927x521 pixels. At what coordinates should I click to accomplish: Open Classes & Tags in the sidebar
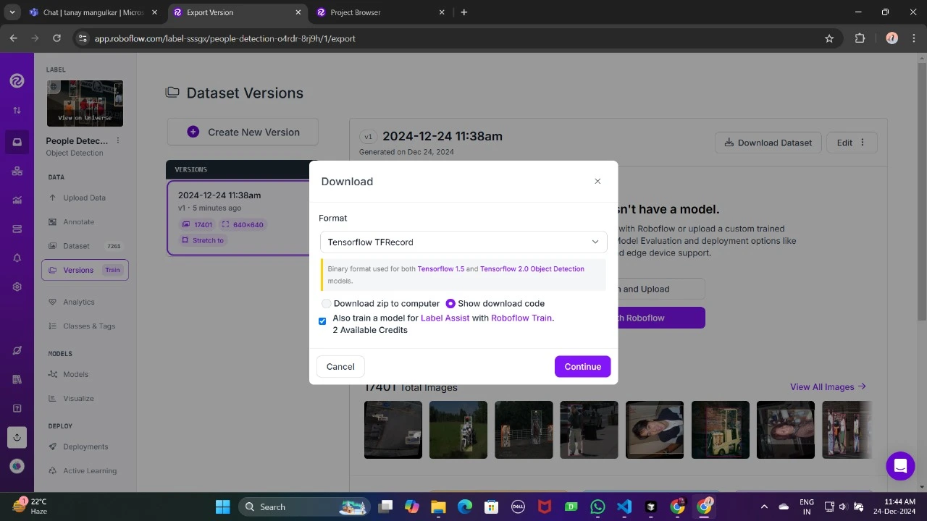(88, 326)
